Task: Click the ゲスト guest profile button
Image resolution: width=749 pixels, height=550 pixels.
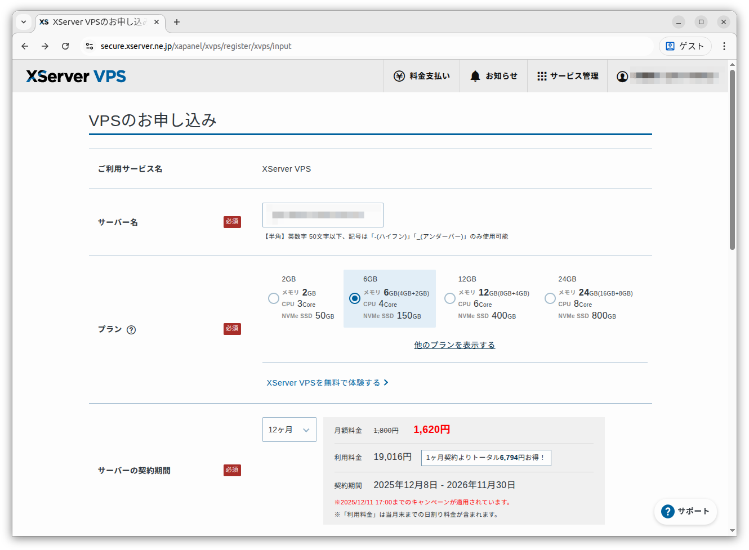Action: 685,46
